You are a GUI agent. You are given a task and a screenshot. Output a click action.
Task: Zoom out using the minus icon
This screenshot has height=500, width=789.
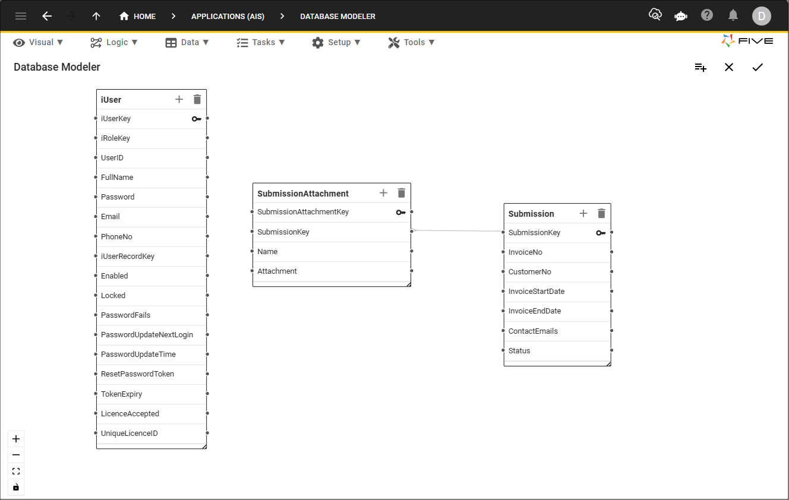pos(15,454)
